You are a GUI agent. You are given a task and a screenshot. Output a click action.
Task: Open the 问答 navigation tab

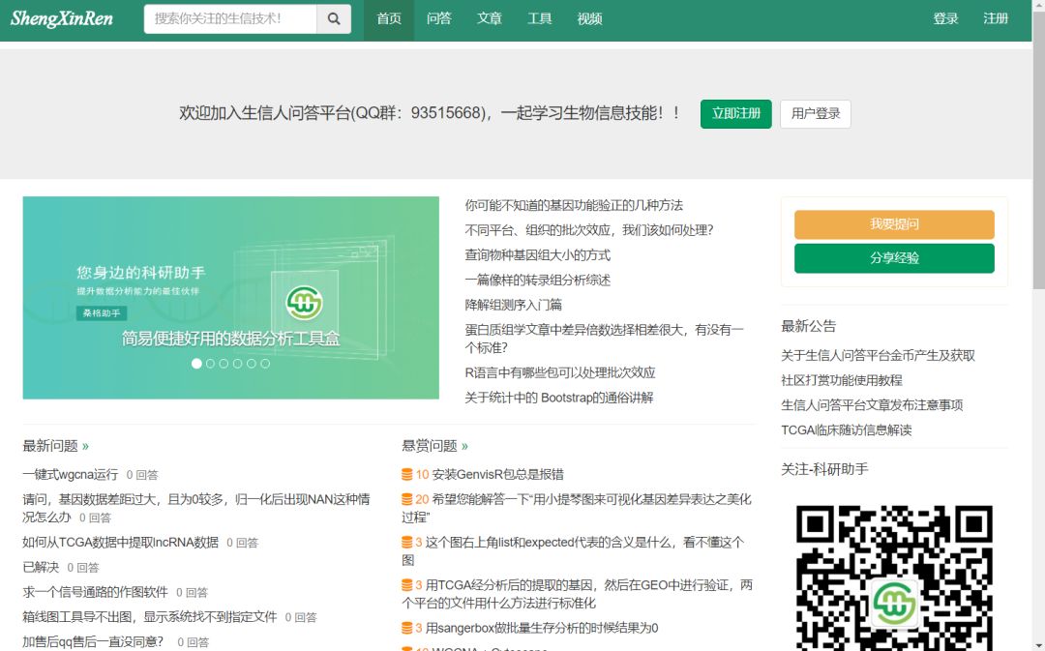438,19
